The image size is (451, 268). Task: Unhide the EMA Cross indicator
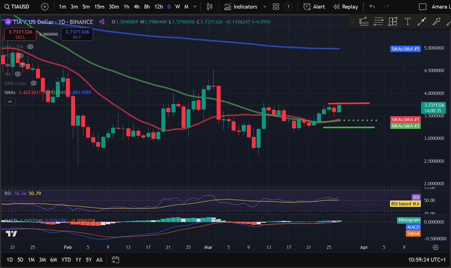click(34, 83)
